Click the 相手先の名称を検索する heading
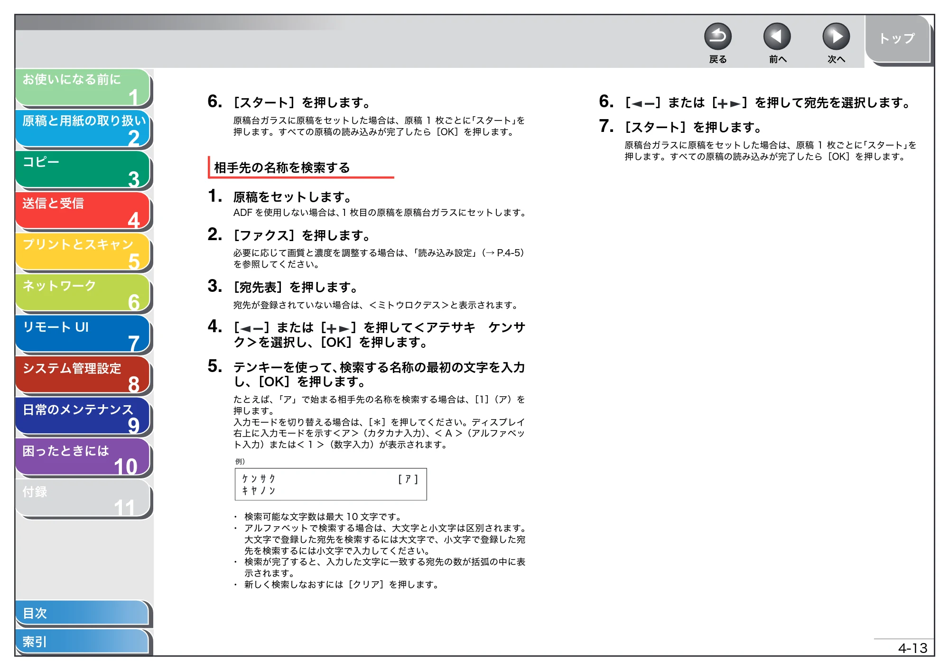949x671 pixels. pyautogui.click(x=282, y=168)
